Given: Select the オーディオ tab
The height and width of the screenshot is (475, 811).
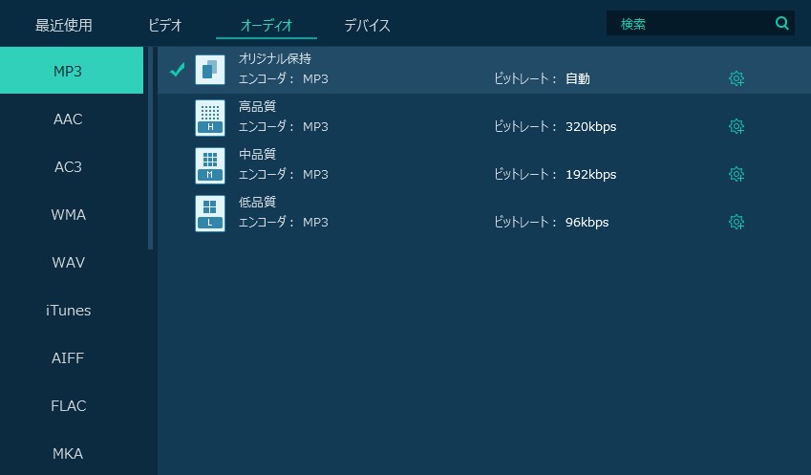Looking at the screenshot, I should [267, 25].
